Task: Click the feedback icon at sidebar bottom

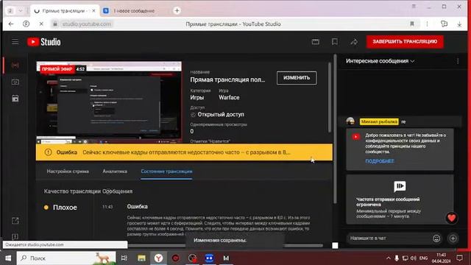Action: pyautogui.click(x=15, y=236)
